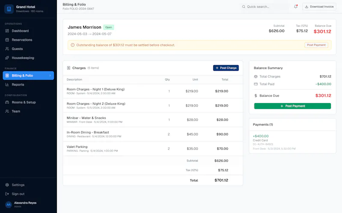Click the Description column header

coord(74,80)
